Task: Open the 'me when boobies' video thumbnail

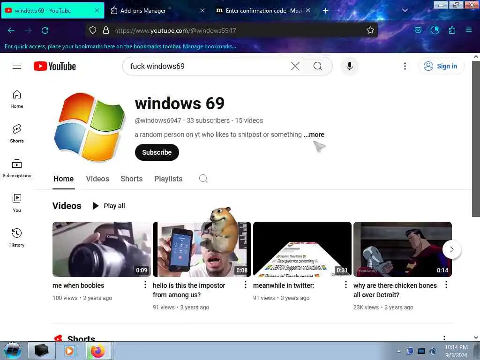Action: tap(102, 249)
